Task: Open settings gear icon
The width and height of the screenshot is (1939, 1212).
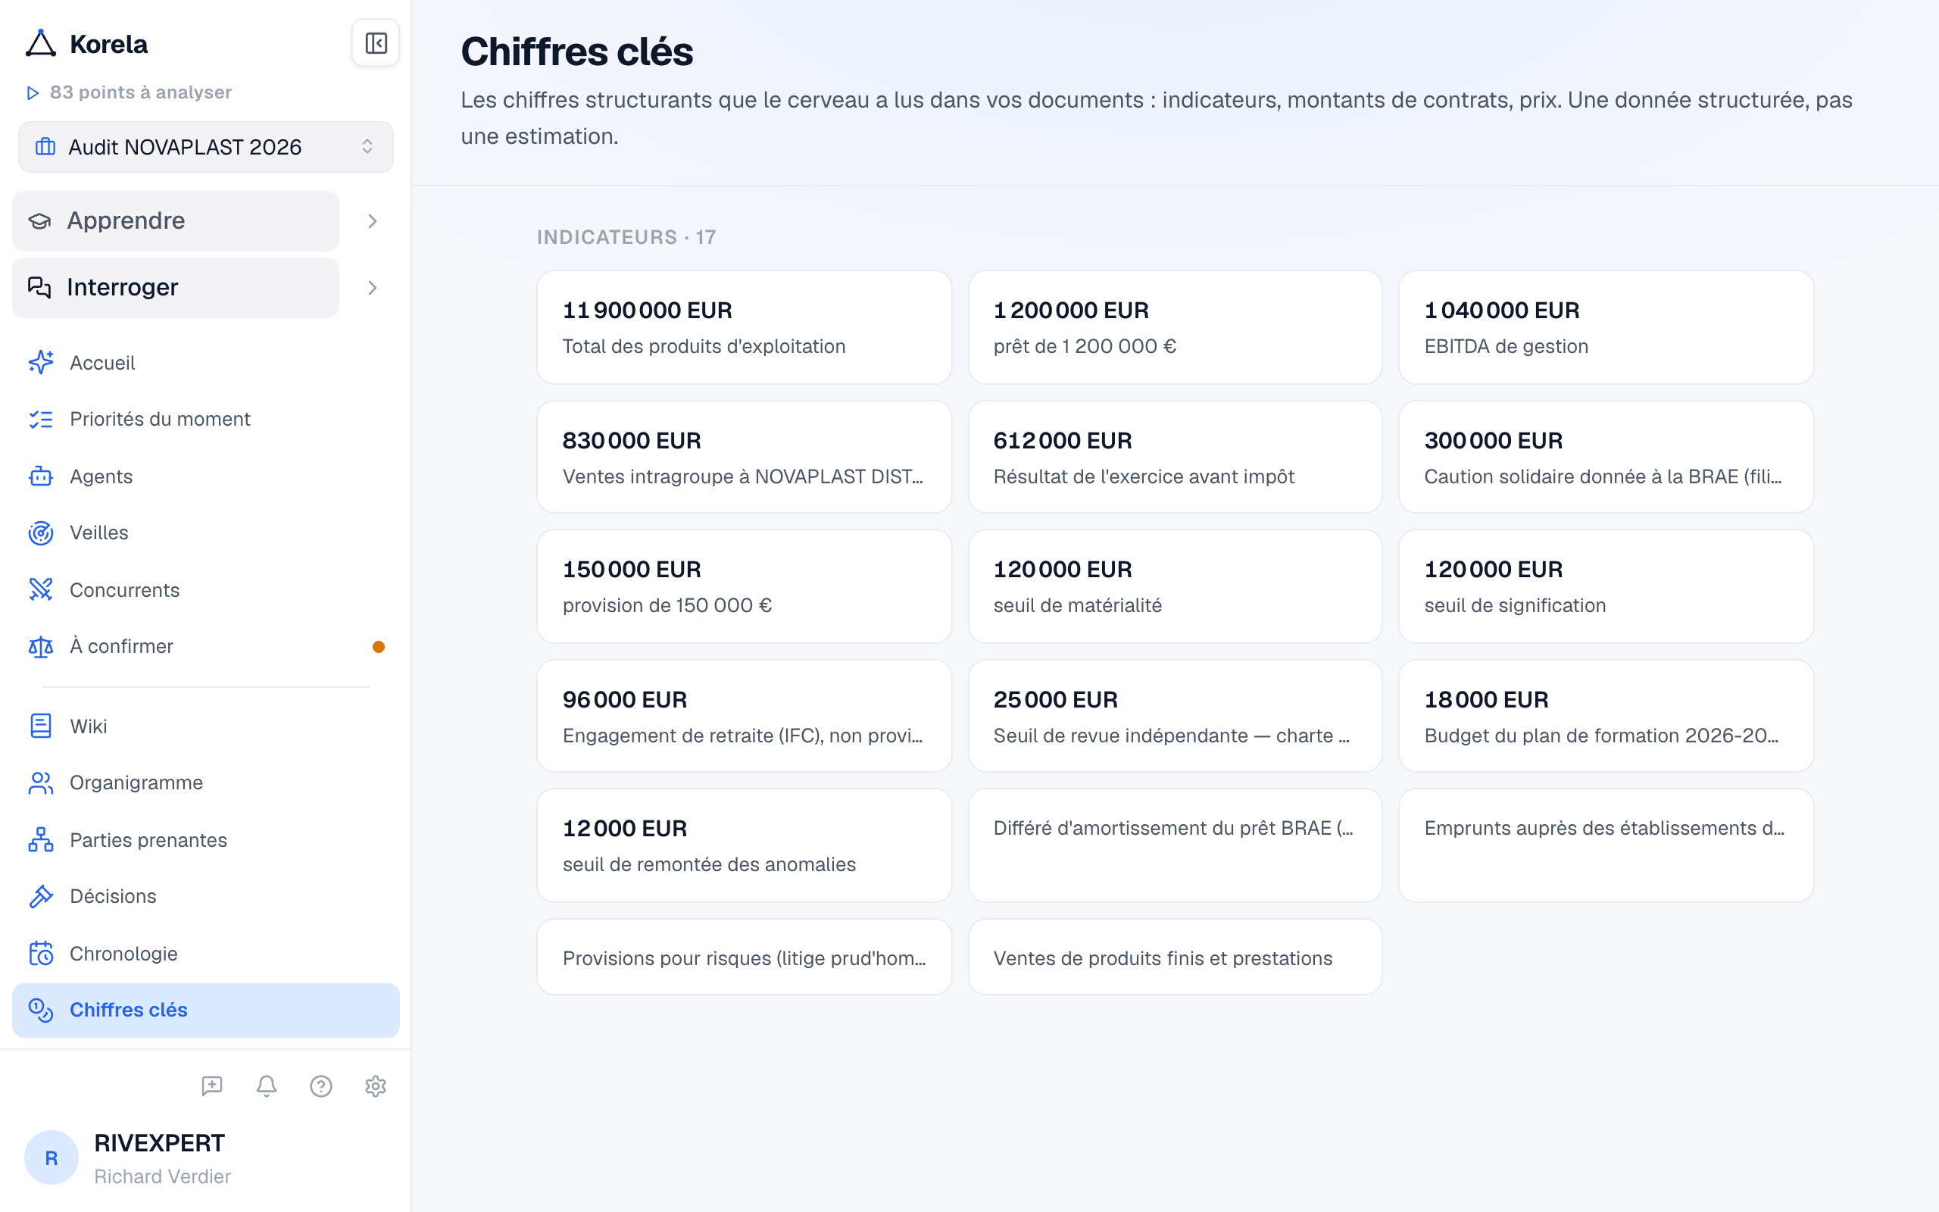Action: pos(375,1085)
